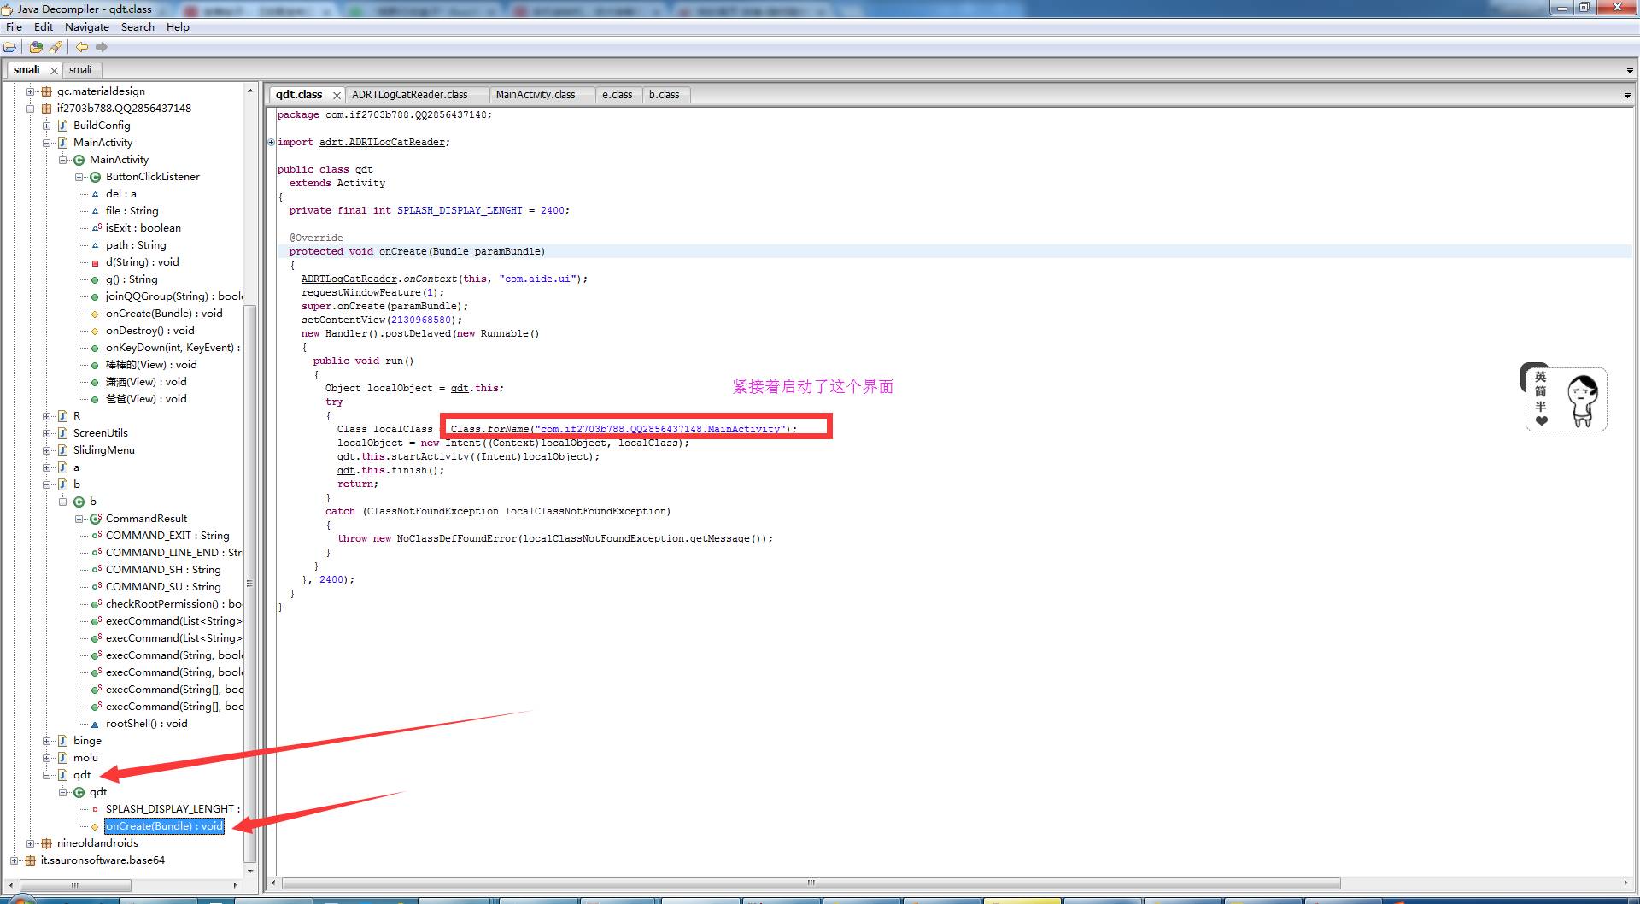Viewport: 1640px width, 904px height.
Task: Click the CommandResult class icon
Action: [95, 519]
